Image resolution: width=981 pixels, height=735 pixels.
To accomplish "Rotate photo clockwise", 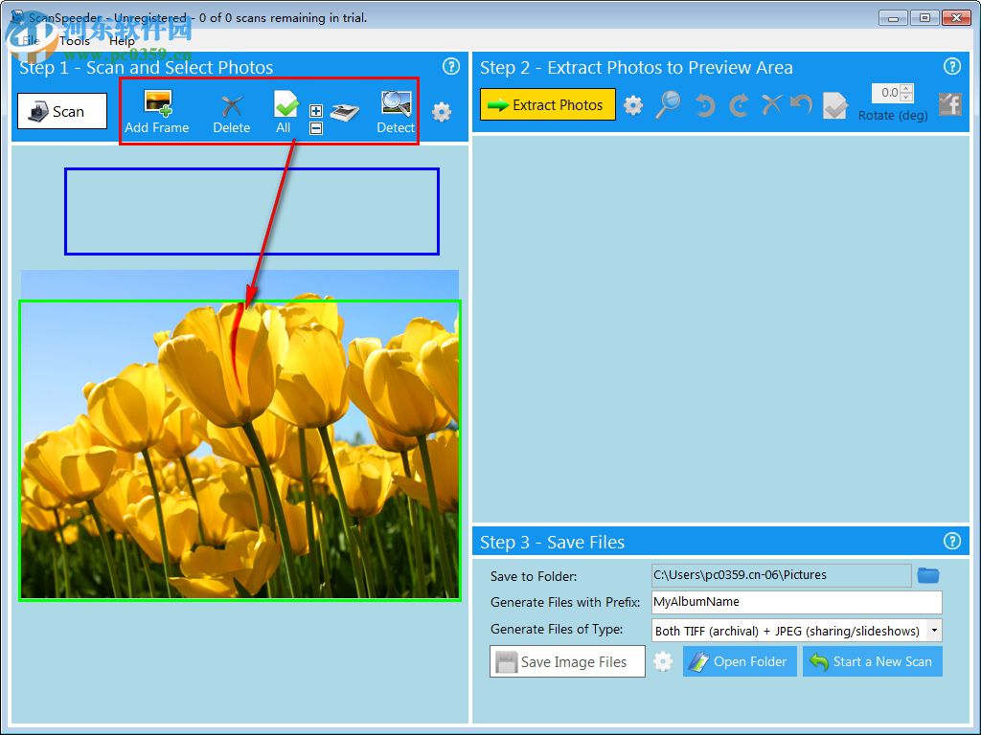I will (x=739, y=105).
